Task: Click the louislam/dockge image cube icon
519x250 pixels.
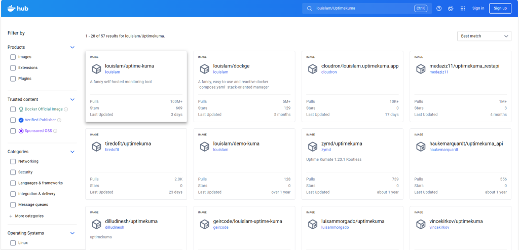Action: coord(205,68)
